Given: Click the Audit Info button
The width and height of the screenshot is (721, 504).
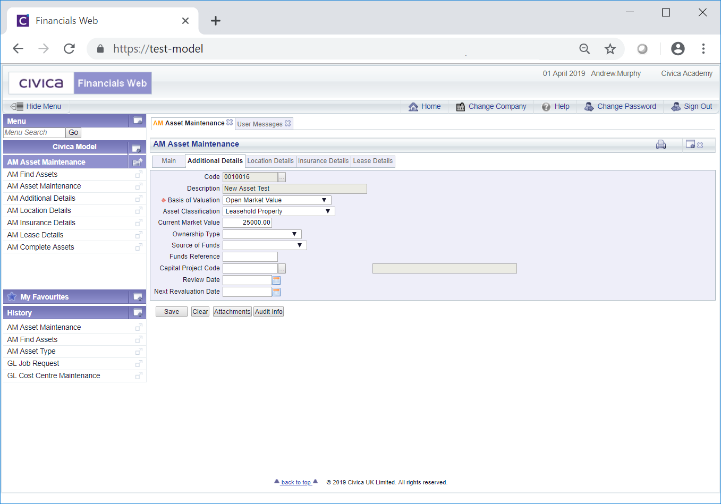Looking at the screenshot, I should tap(269, 312).
